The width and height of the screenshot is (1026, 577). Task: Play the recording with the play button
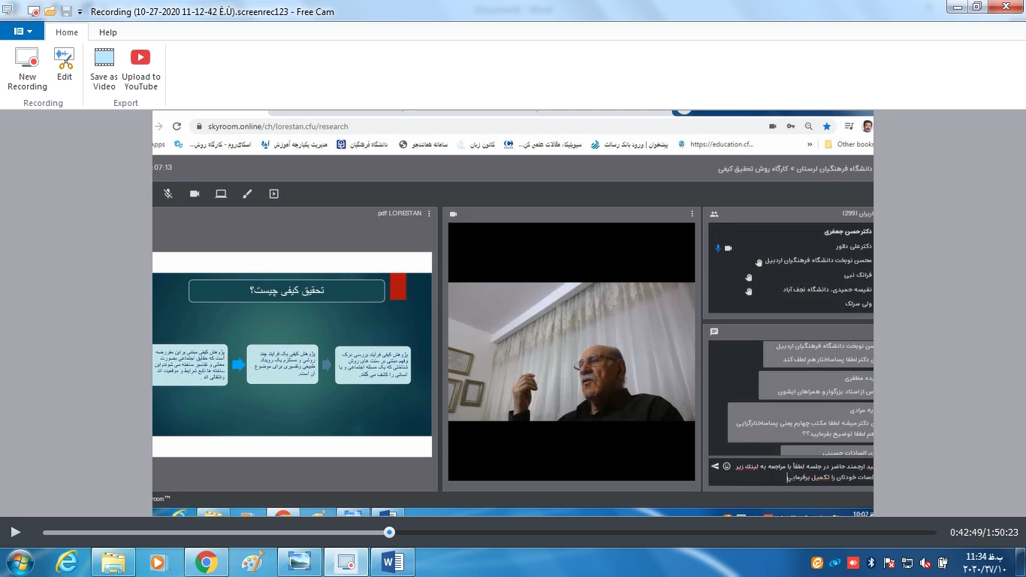pyautogui.click(x=16, y=532)
